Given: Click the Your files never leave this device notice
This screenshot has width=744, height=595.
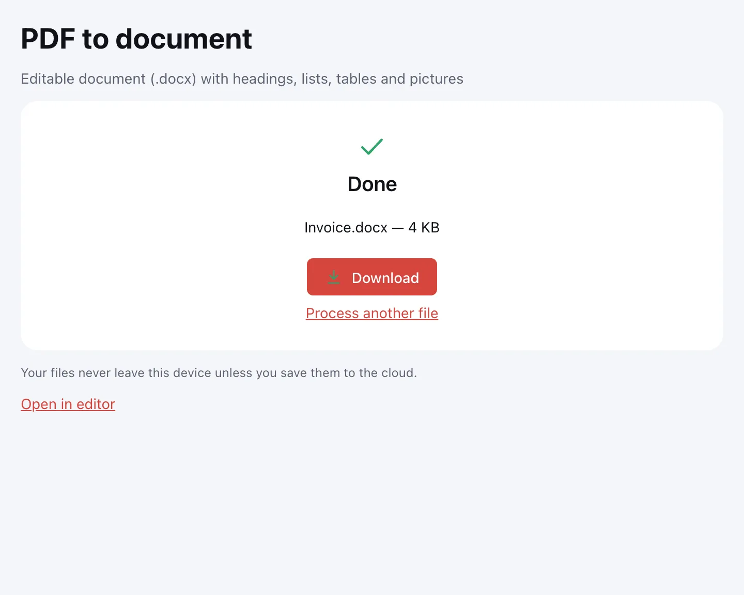Looking at the screenshot, I should (x=219, y=373).
